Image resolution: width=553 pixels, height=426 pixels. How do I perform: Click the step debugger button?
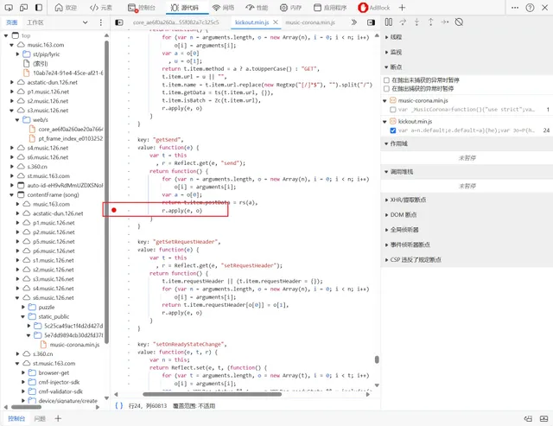pos(444,22)
